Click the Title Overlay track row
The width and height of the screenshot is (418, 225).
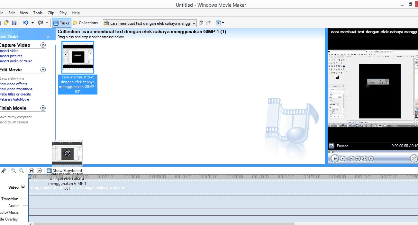(x=223, y=219)
